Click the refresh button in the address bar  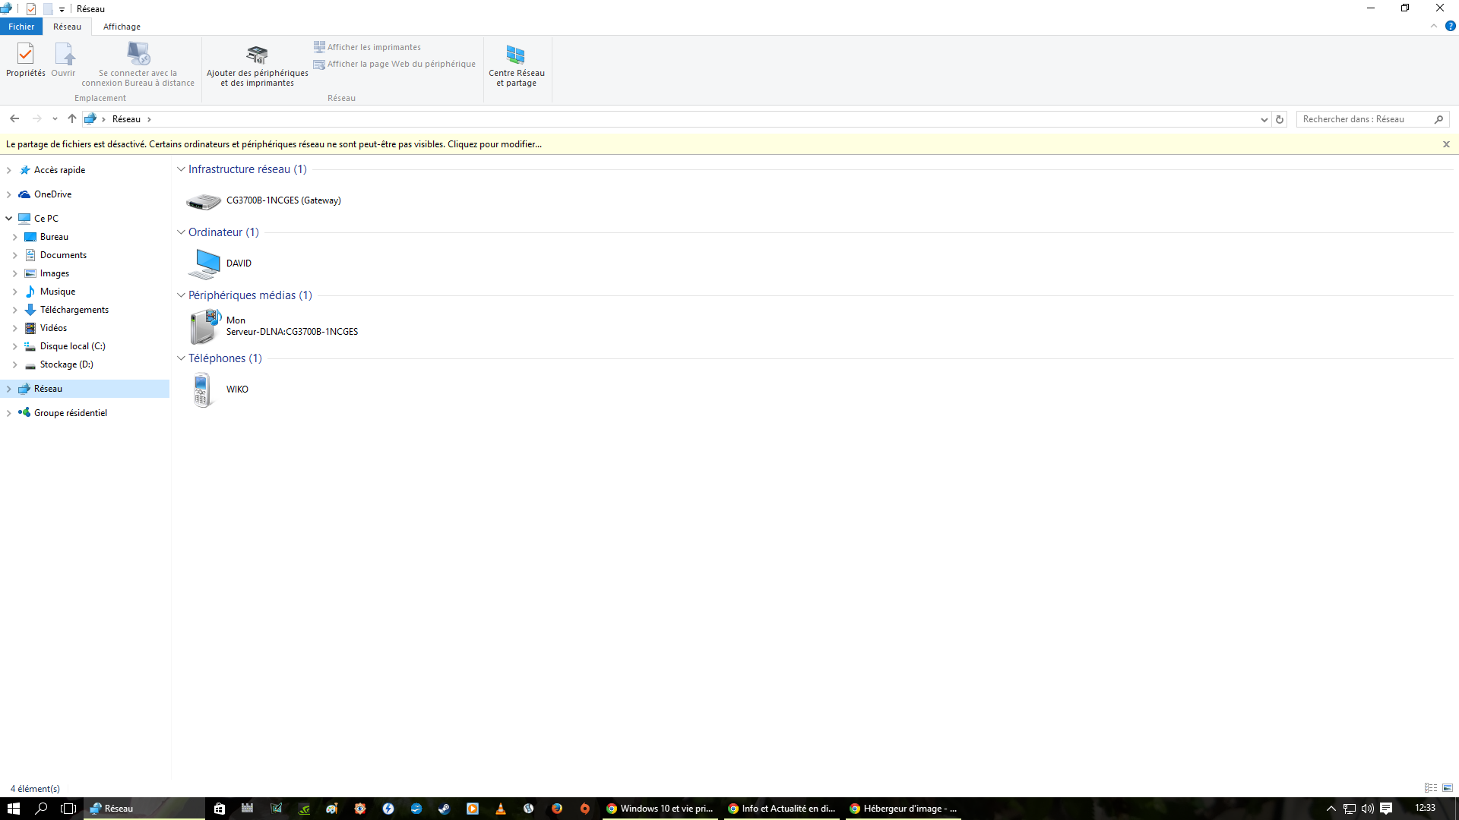click(x=1280, y=119)
